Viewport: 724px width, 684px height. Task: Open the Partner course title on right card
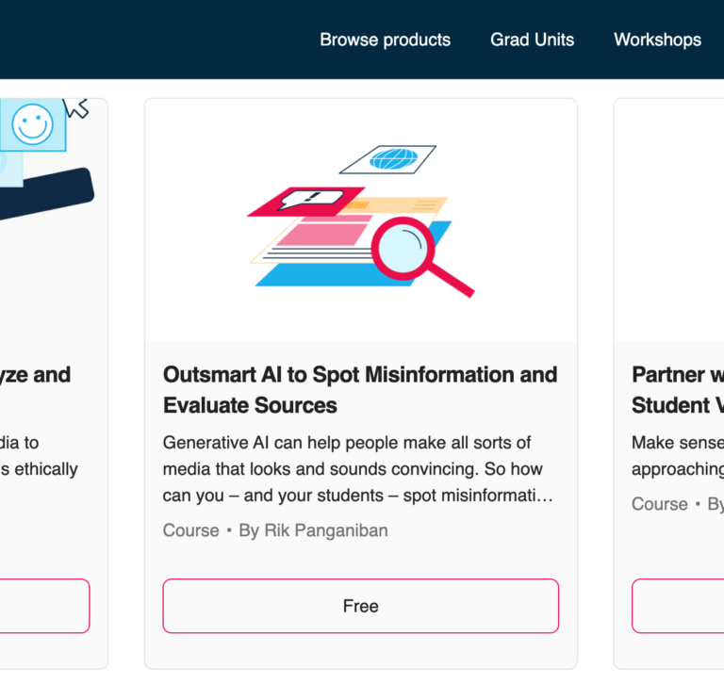pos(677,389)
